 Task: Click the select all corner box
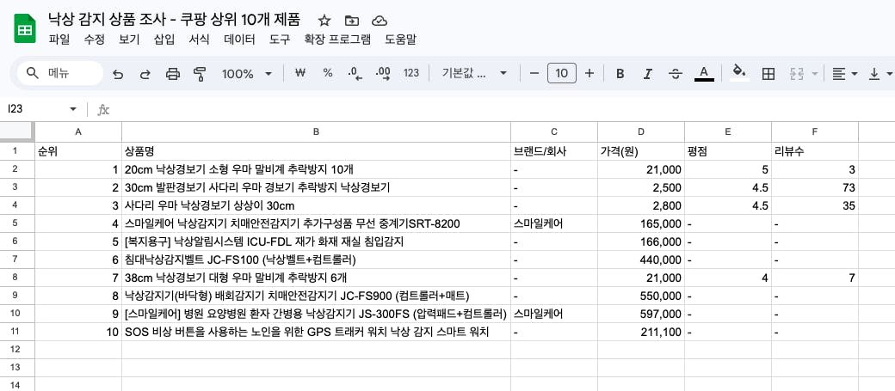16,131
